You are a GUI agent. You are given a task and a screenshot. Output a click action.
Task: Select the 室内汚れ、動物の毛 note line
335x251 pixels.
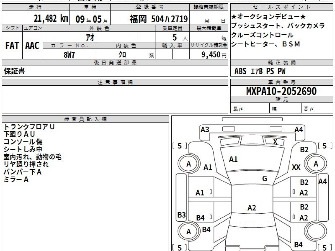(32, 157)
